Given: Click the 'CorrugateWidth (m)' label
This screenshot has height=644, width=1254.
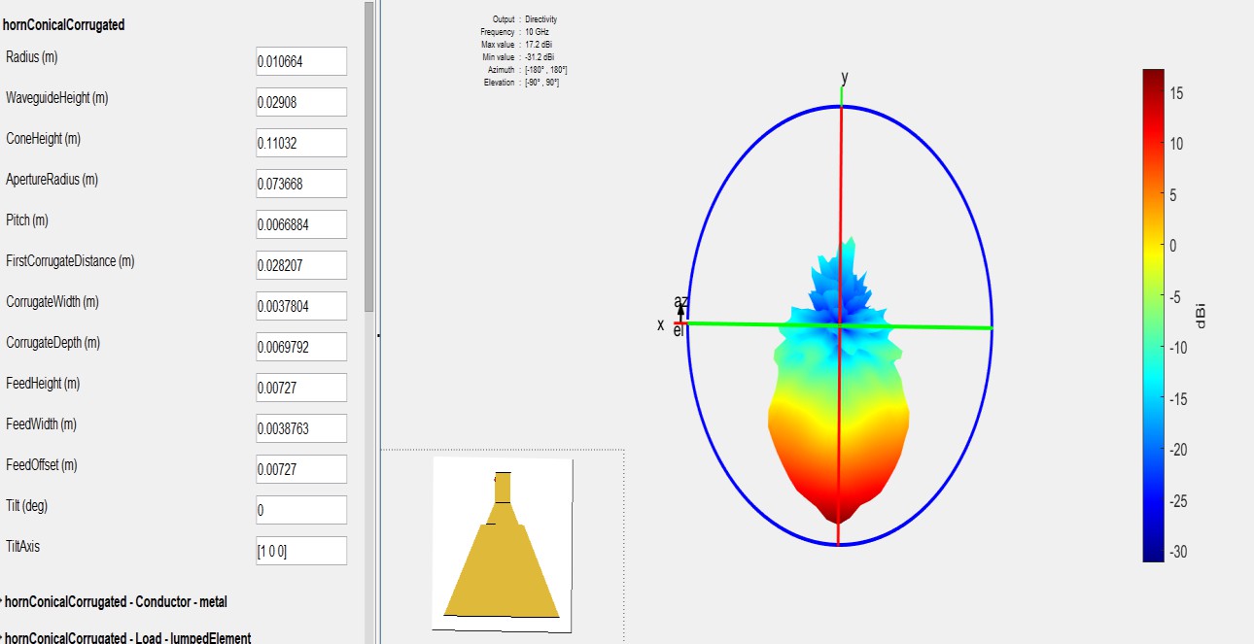Looking at the screenshot, I should tap(52, 302).
